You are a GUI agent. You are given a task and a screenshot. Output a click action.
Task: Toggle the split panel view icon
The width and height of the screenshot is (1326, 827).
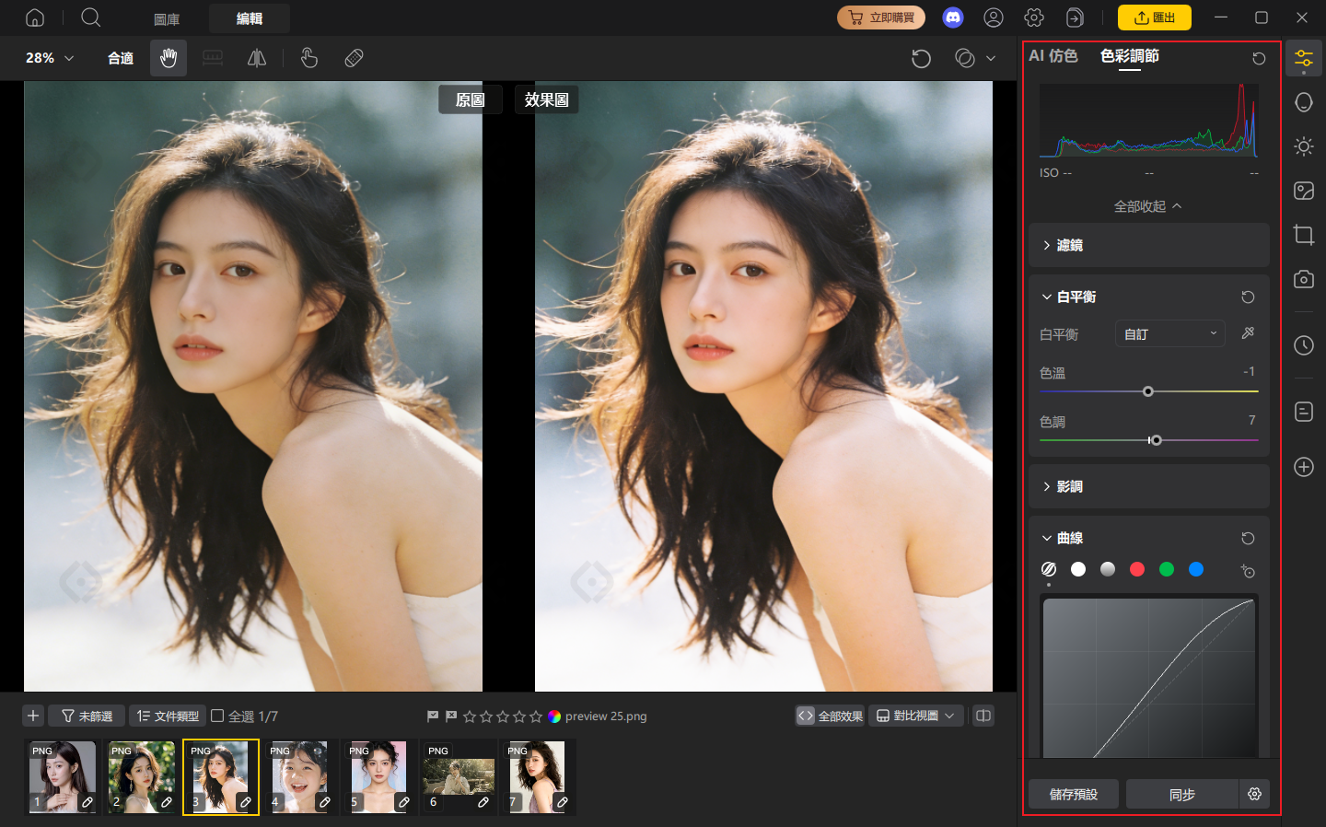983,716
